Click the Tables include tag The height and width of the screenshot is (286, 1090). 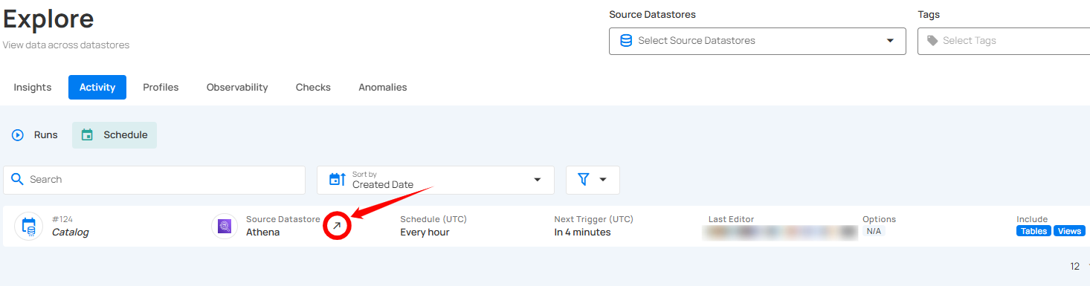coord(1033,231)
